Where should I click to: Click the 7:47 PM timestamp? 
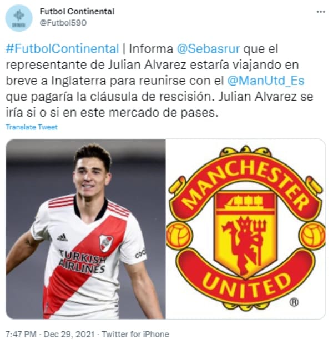[x=21, y=335]
